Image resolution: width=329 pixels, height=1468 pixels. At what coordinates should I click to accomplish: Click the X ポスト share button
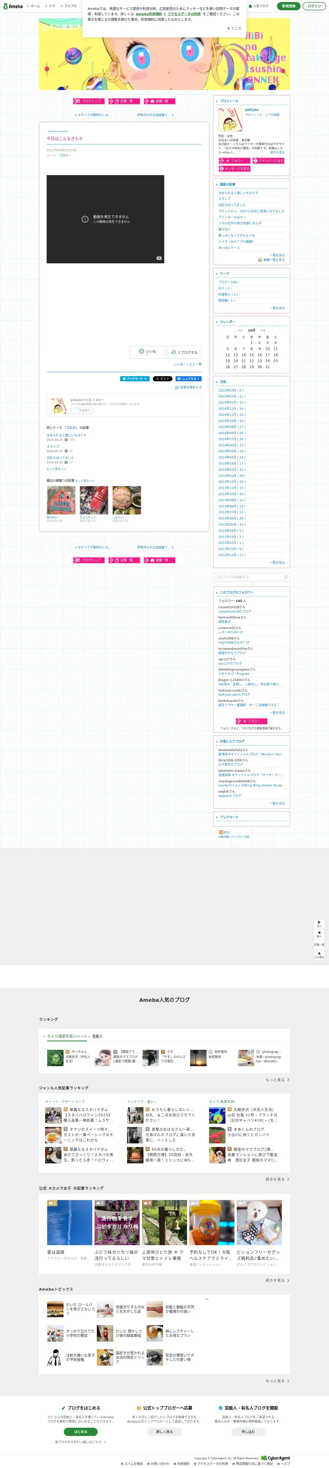(x=162, y=378)
